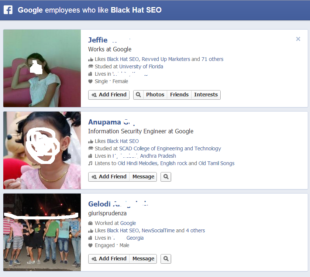Show Gelodi's 4 other likes

195,230
